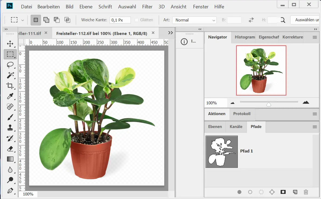This screenshot has height=199, width=321.
Task: Open the Art dropdown showing Normal
Action: click(x=194, y=20)
